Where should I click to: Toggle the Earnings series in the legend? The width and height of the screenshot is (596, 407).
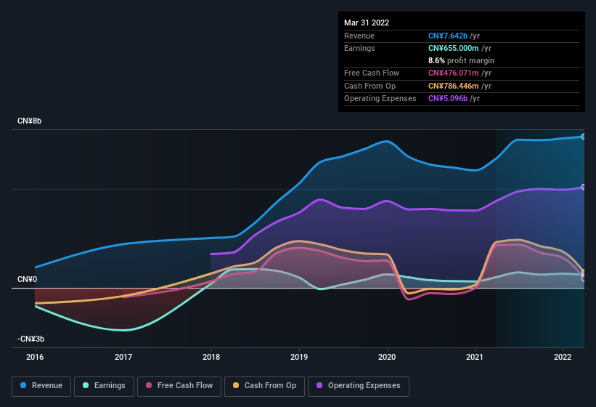coord(104,386)
